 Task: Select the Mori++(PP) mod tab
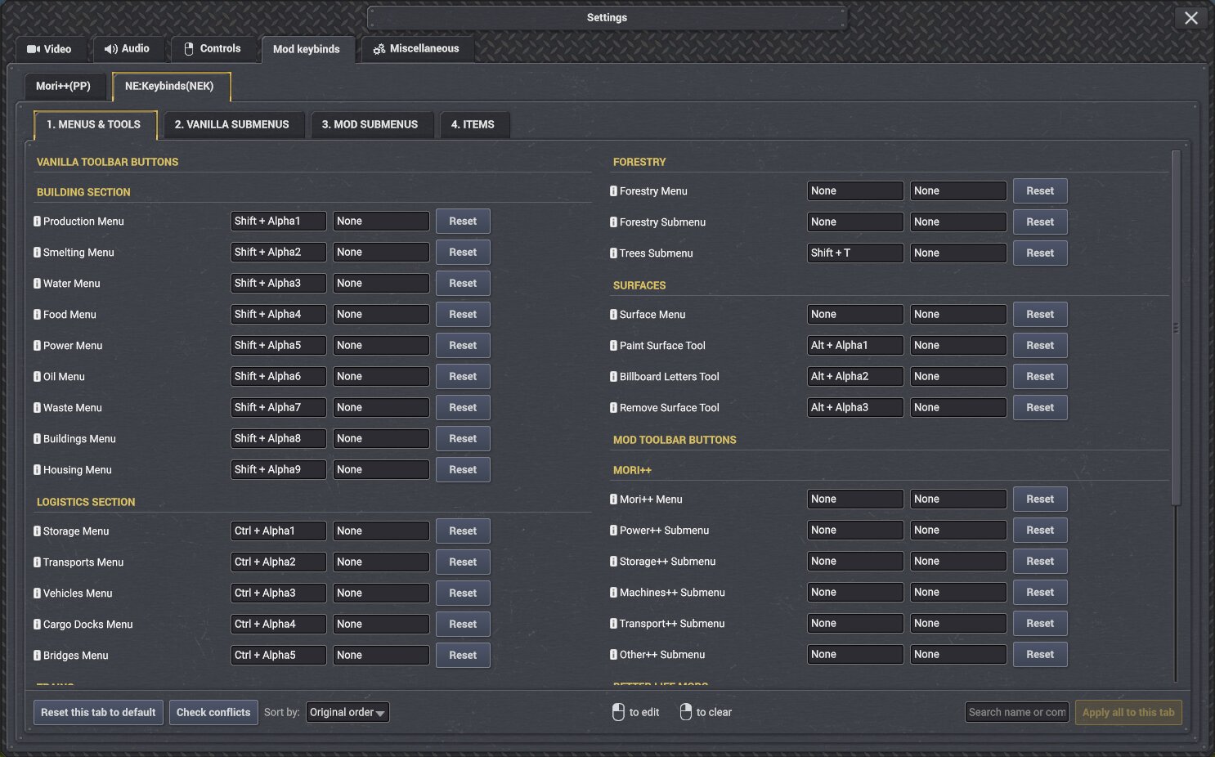point(64,86)
